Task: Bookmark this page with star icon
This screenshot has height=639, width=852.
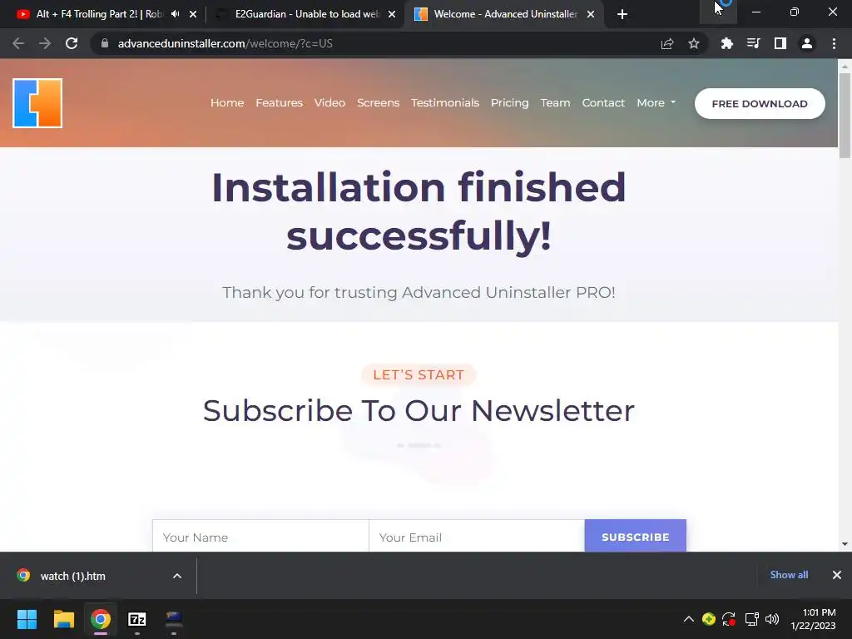Action: pos(694,43)
